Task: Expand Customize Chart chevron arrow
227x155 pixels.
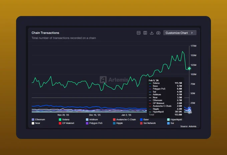Action: point(192,33)
